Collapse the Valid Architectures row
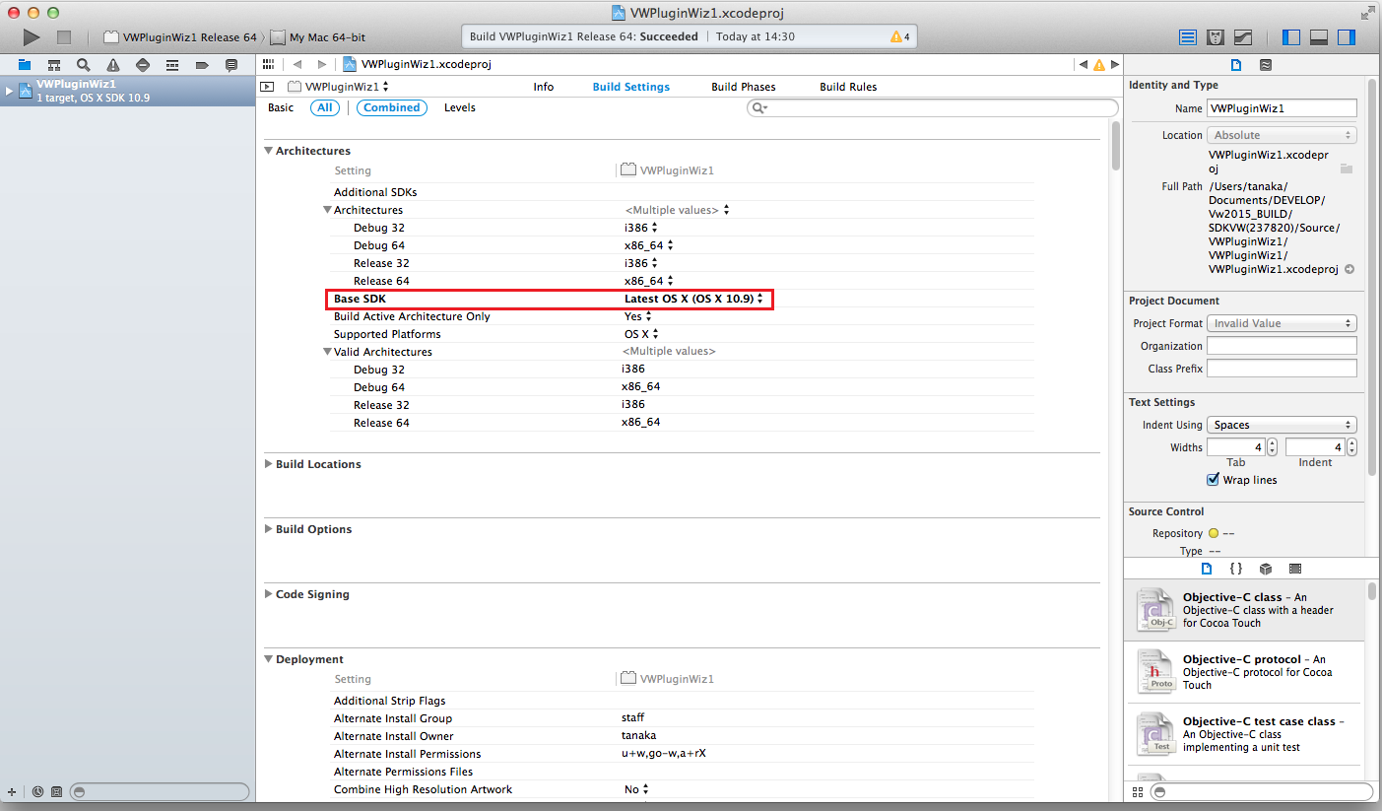The width and height of the screenshot is (1382, 811). [x=328, y=352]
